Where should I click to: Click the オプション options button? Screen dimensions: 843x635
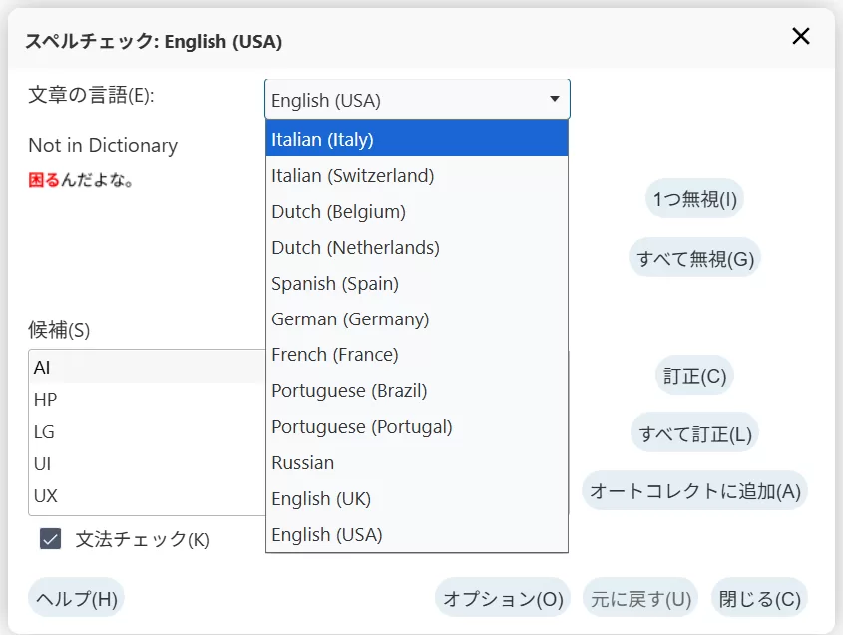[502, 598]
